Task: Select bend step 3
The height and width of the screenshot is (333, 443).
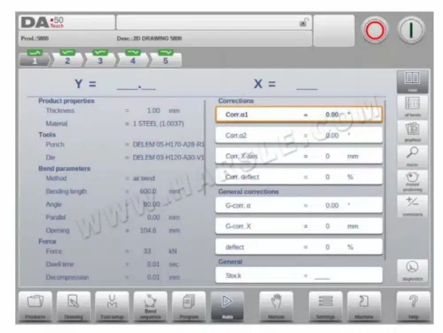Action: tap(100, 59)
